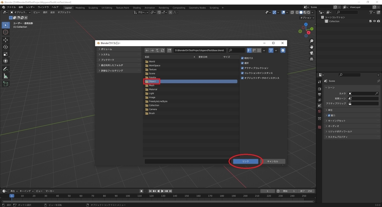The height and width of the screenshot is (207, 382).
Task: Uncheck the 相対パス checkbox
Action: click(x=243, y=58)
